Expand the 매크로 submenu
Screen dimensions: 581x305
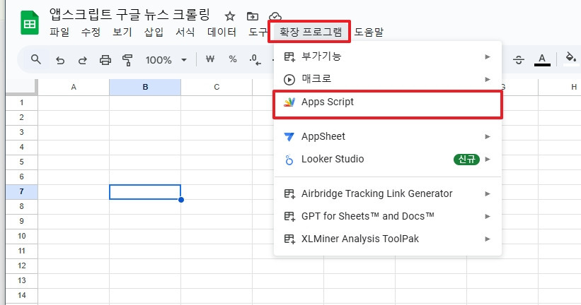click(x=388, y=79)
